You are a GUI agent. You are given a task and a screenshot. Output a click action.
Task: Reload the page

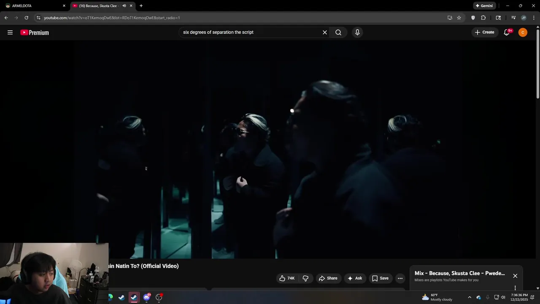[x=27, y=18]
